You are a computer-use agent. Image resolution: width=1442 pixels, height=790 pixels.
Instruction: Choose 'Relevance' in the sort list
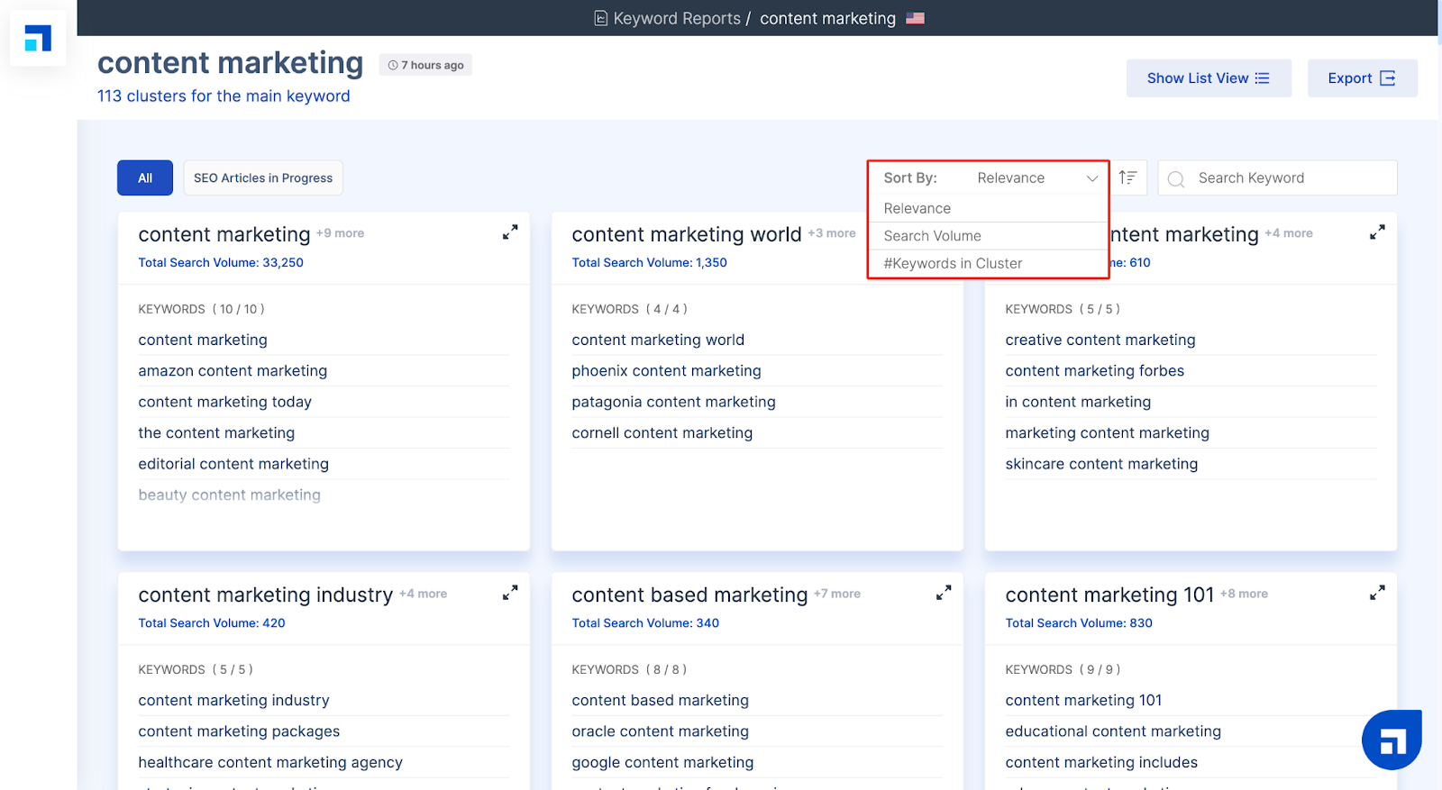(917, 209)
